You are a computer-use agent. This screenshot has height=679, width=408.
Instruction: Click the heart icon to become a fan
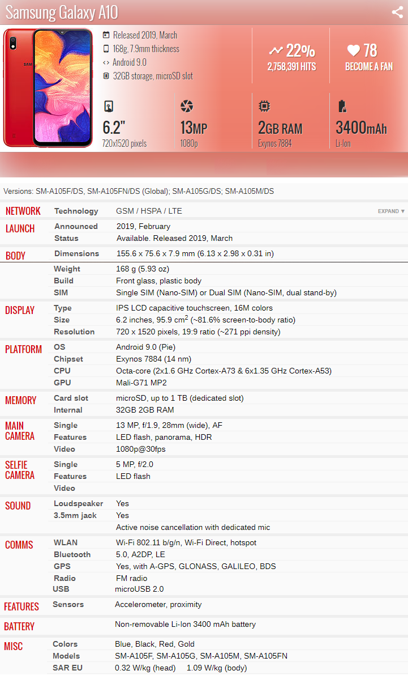tap(353, 50)
